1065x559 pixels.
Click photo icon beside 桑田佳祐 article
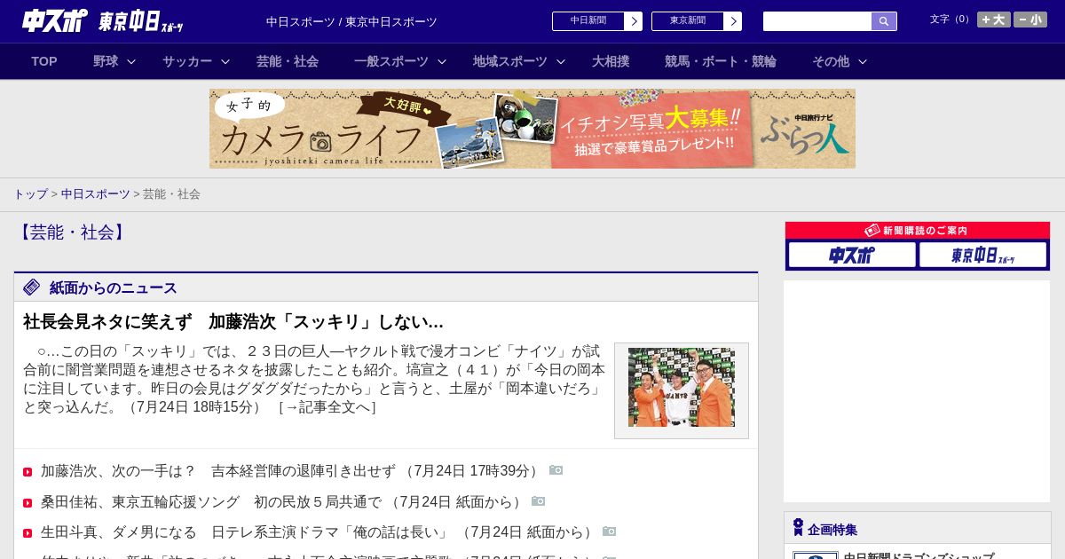pos(538,501)
